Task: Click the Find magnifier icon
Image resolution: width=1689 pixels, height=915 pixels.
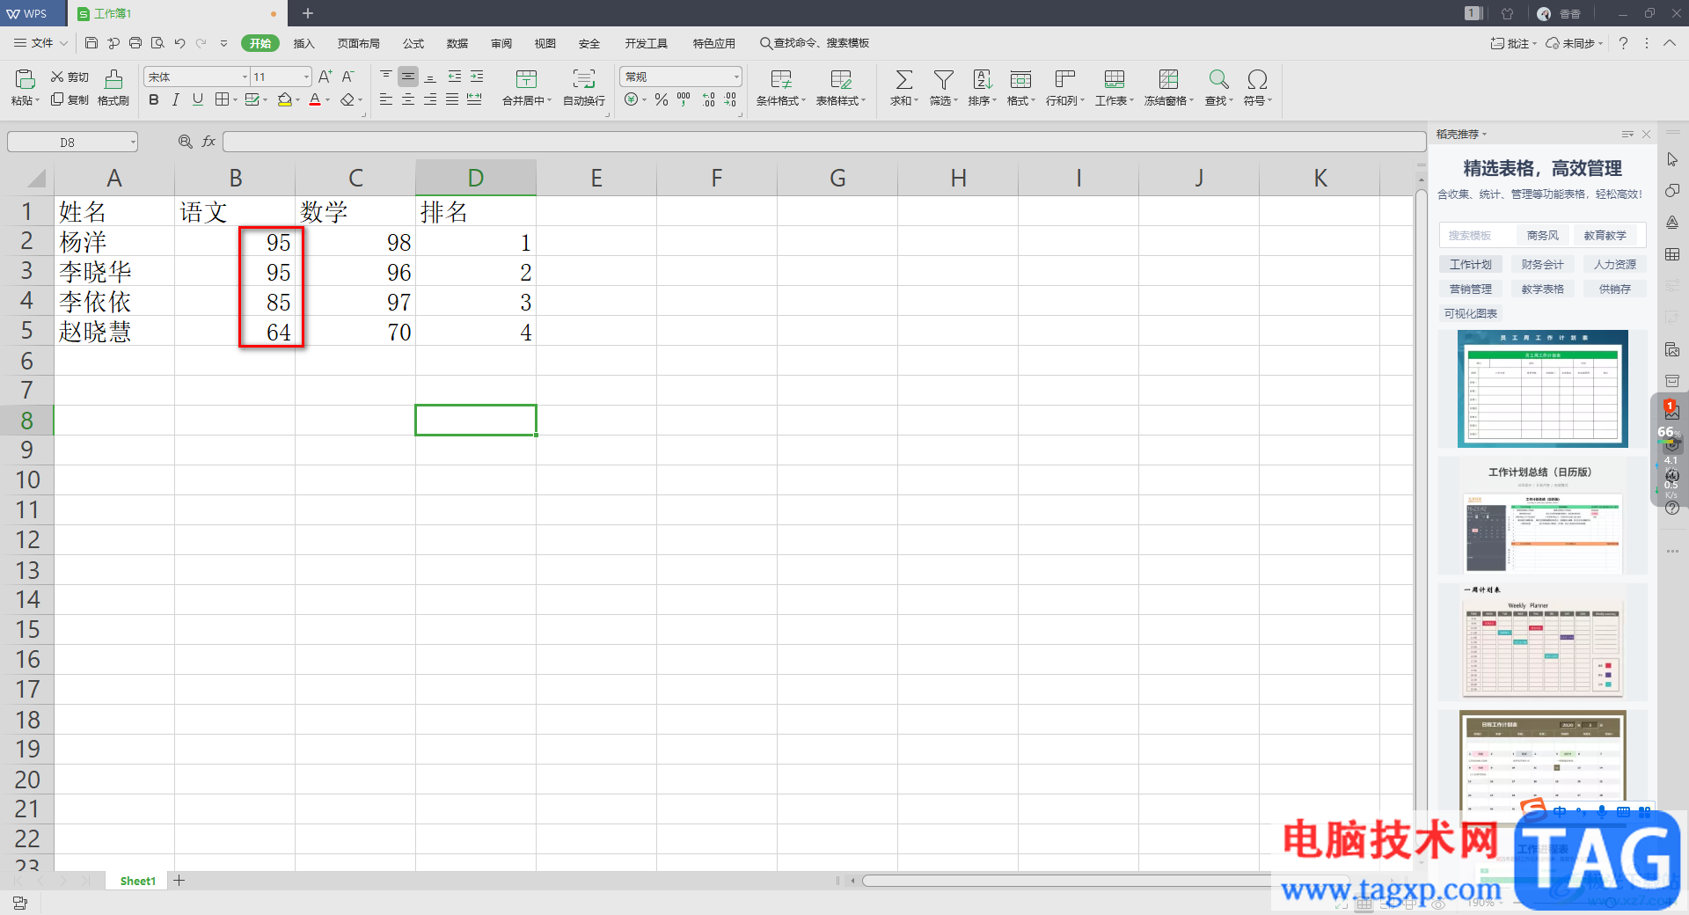Action: click(1218, 80)
